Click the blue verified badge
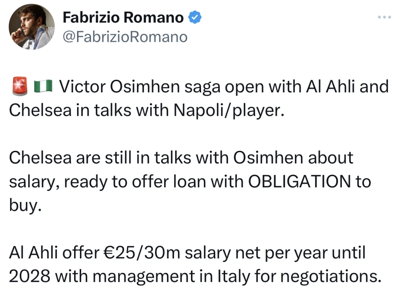 (195, 17)
